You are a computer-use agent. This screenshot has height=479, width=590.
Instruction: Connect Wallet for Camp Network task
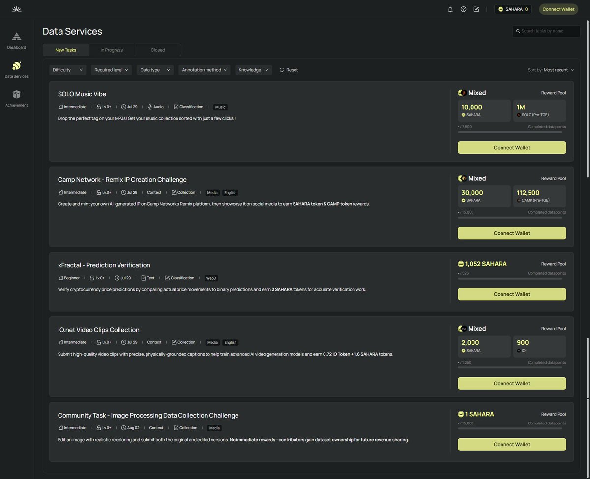512,233
